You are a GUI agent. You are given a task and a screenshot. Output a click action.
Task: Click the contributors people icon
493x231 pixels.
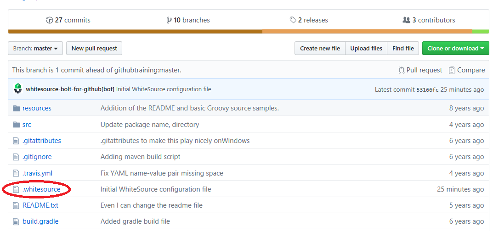(x=406, y=20)
